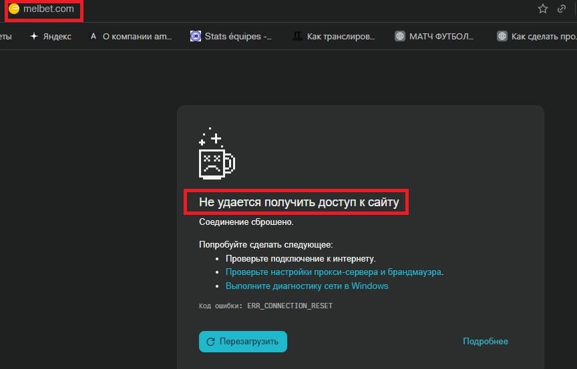The image size is (577, 369).
Task: Click the melbet.com address in the URL bar
Action: (x=49, y=9)
